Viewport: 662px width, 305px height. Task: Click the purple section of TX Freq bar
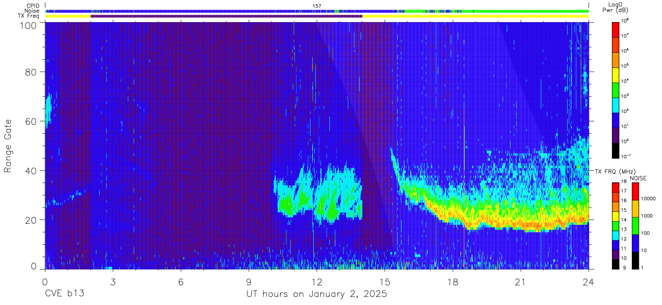coord(226,16)
